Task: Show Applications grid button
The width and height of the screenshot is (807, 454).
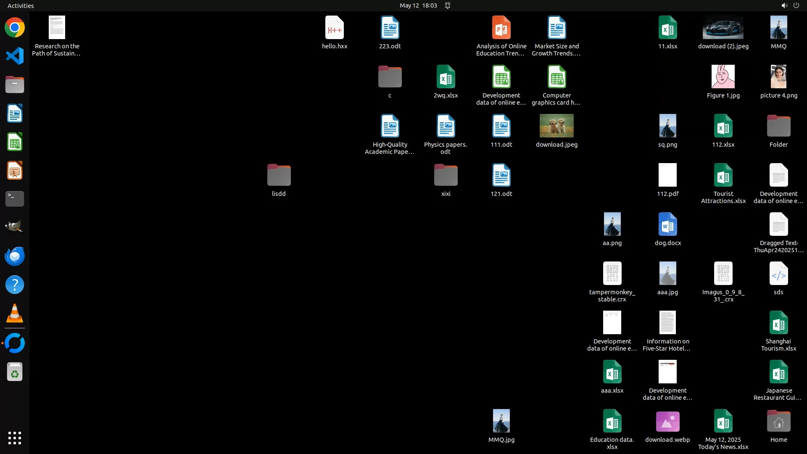Action: (x=15, y=438)
